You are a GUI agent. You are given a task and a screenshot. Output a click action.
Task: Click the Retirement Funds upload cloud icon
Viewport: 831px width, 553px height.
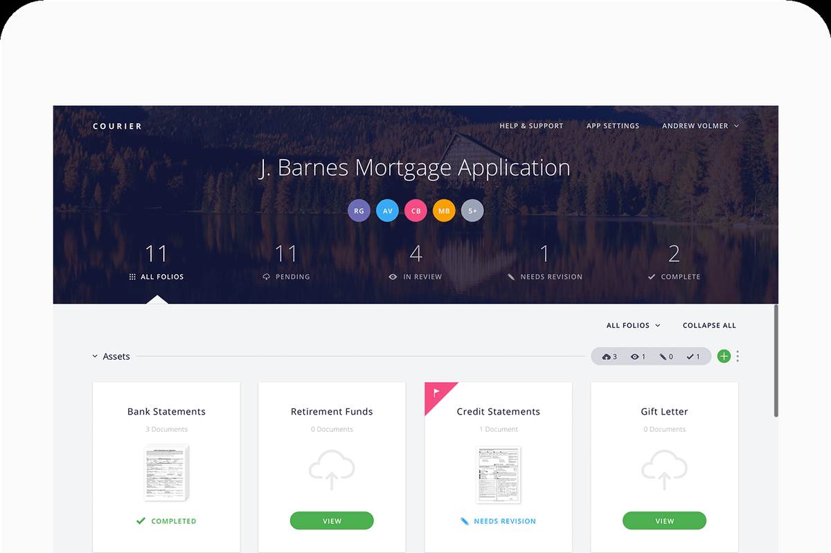[x=332, y=471]
